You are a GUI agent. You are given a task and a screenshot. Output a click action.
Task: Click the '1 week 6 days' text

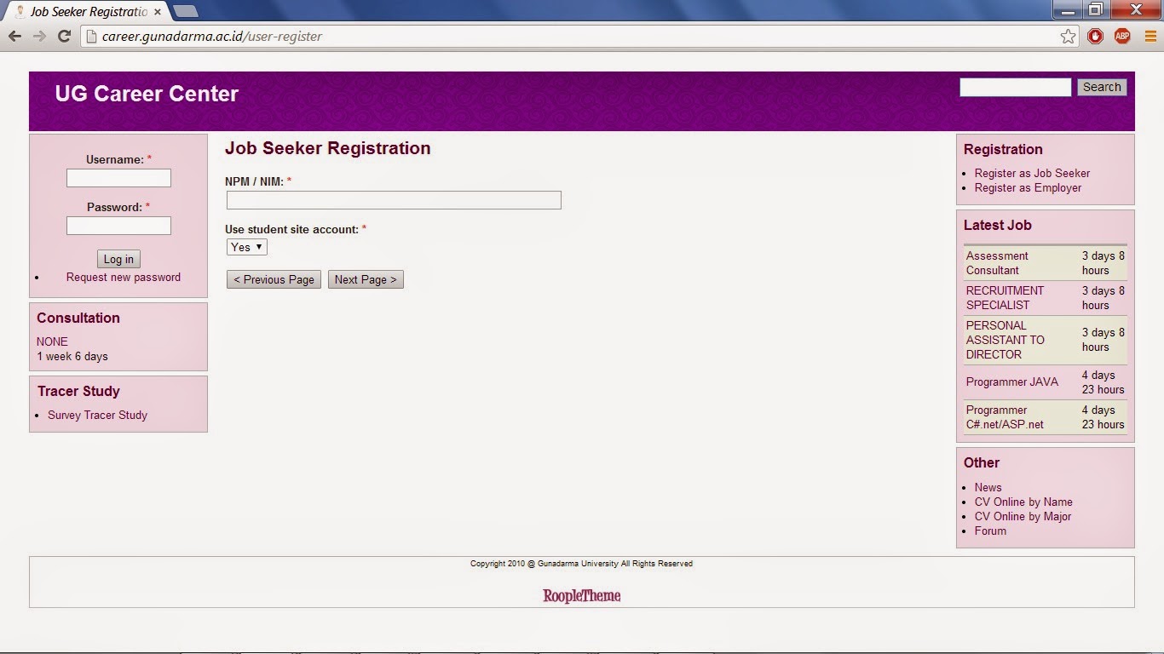click(72, 356)
